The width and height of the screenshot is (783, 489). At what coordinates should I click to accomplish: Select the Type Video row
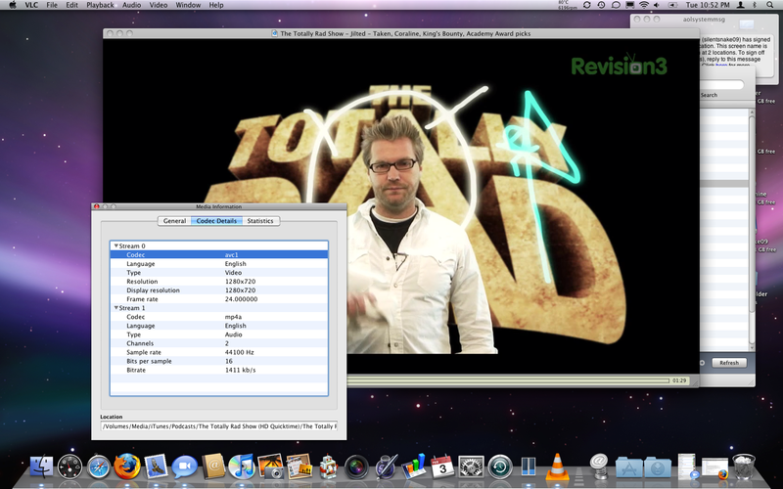pyautogui.click(x=218, y=273)
